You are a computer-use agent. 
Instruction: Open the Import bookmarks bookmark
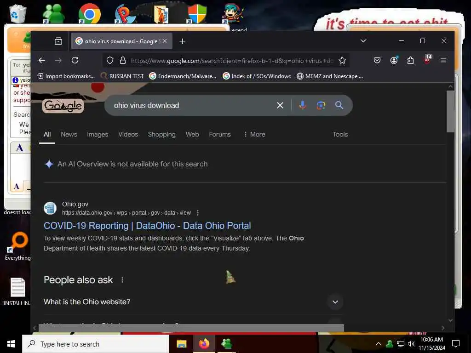tap(66, 76)
